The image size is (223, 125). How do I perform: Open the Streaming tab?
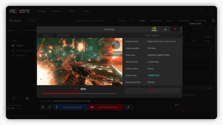pyautogui.click(x=156, y=21)
